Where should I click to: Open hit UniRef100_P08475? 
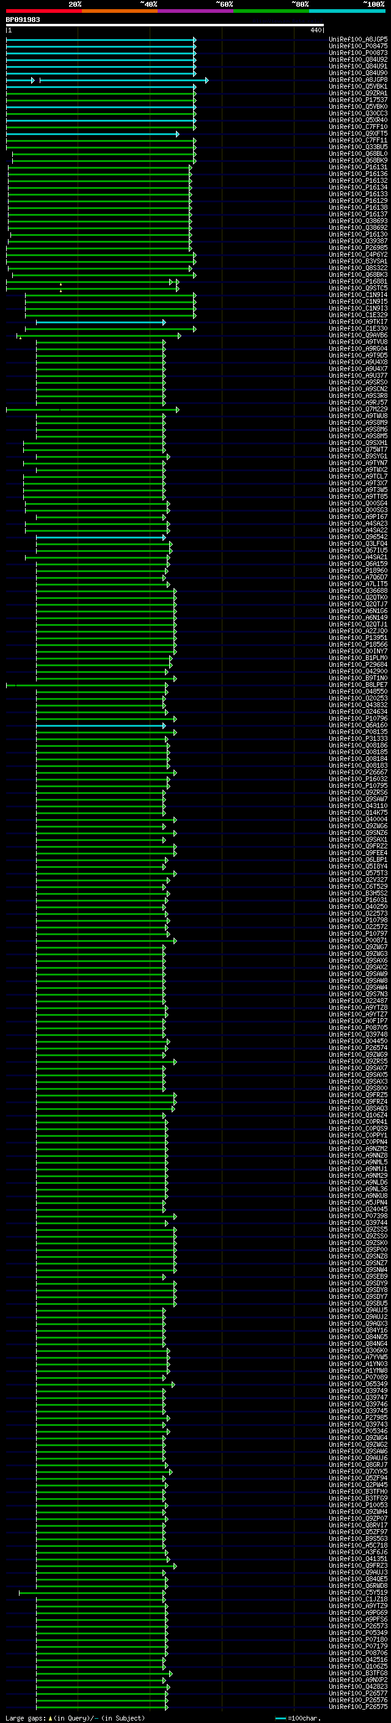pos(358,46)
